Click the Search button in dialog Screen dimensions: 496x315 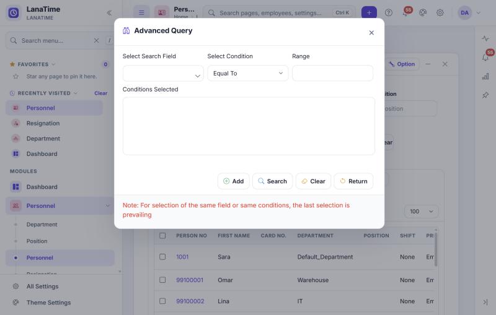(272, 181)
